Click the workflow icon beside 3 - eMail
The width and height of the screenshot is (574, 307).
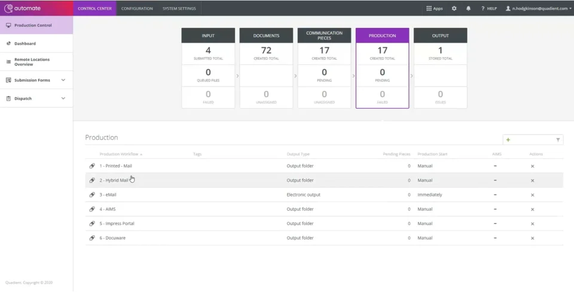click(x=92, y=195)
